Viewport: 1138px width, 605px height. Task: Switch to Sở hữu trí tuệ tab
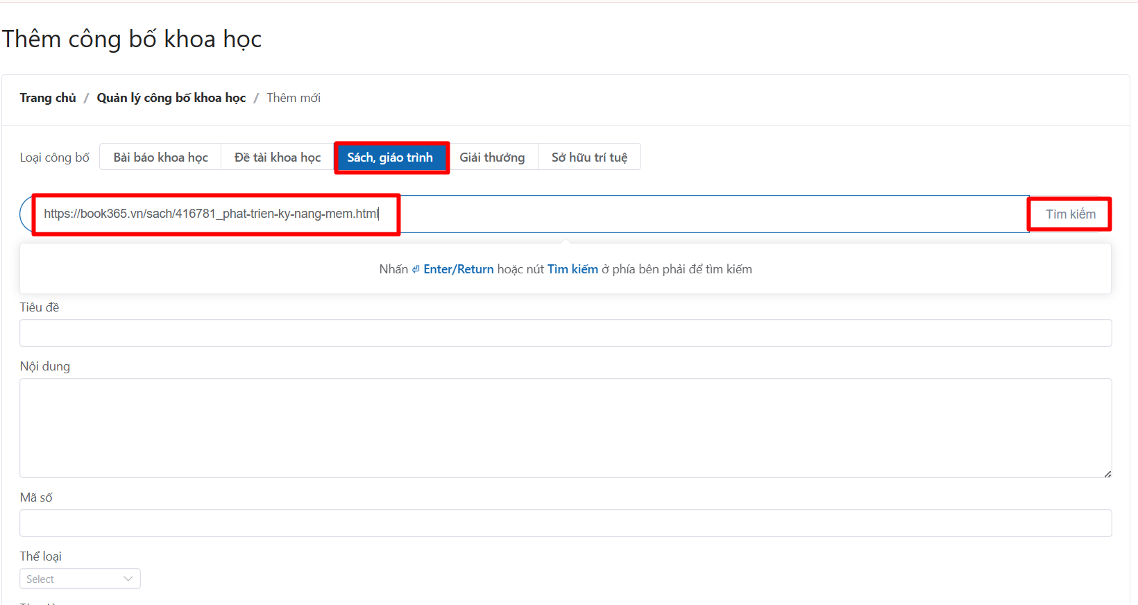(x=589, y=157)
